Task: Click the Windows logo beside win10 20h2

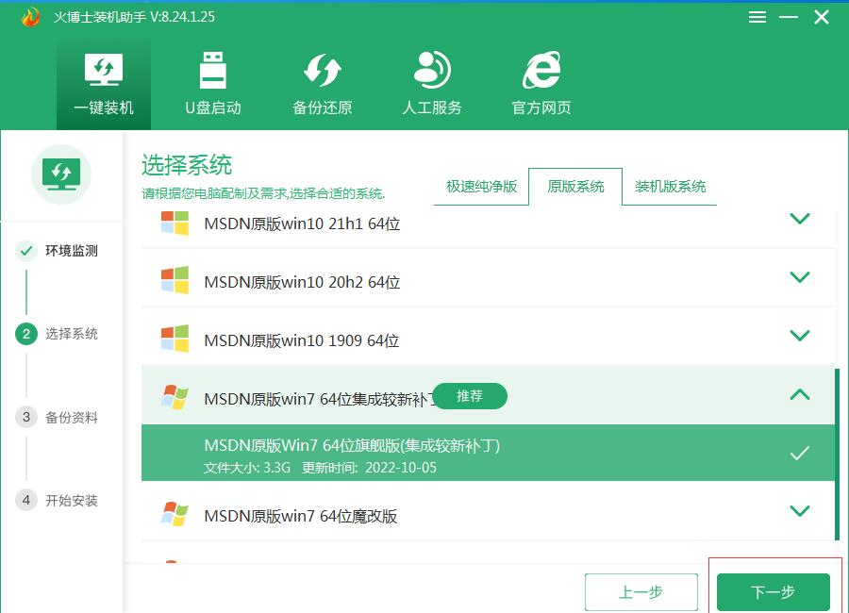Action: click(175, 280)
